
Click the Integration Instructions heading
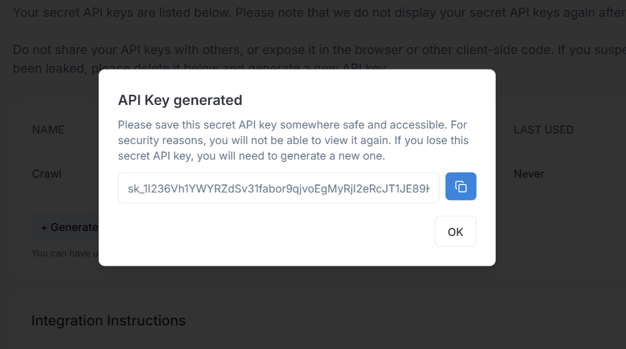pos(108,320)
